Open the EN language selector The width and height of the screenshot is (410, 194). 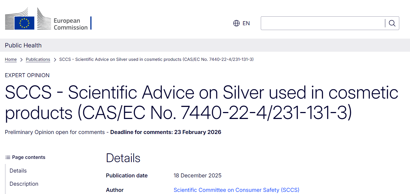(x=246, y=23)
